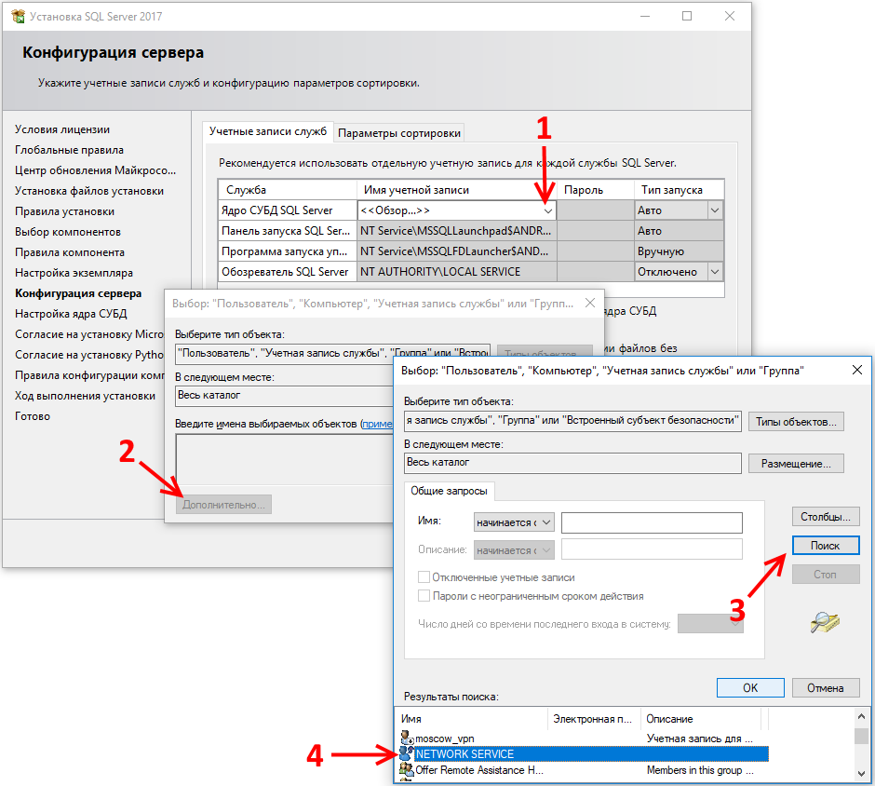Image resolution: width=875 pixels, height=786 pixels.
Task: Switch to Параметры сортировки tab
Action: [x=399, y=133]
